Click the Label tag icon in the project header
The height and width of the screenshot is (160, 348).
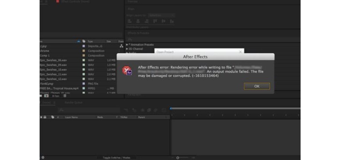(84, 41)
